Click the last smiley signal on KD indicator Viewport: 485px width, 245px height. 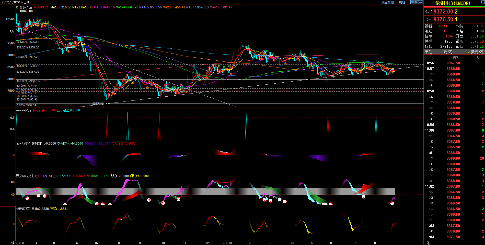(x=392, y=203)
